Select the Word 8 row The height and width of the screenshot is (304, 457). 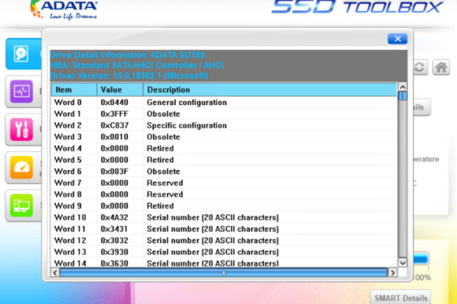pos(224,194)
